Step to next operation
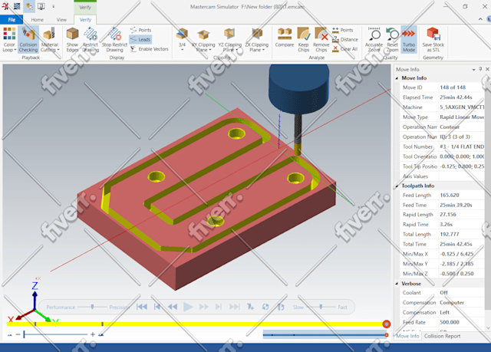 pyautogui.click(x=219, y=307)
